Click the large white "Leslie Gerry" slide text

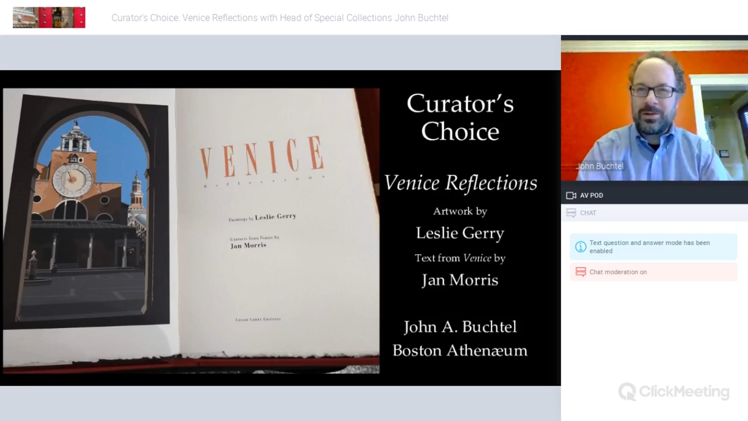tap(460, 233)
